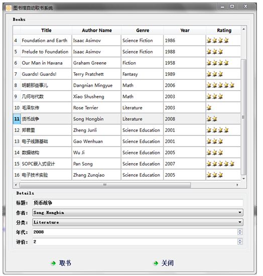Sort table by Author Name column header
Viewport: 263px width, 276px height.
pyautogui.click(x=97, y=30)
